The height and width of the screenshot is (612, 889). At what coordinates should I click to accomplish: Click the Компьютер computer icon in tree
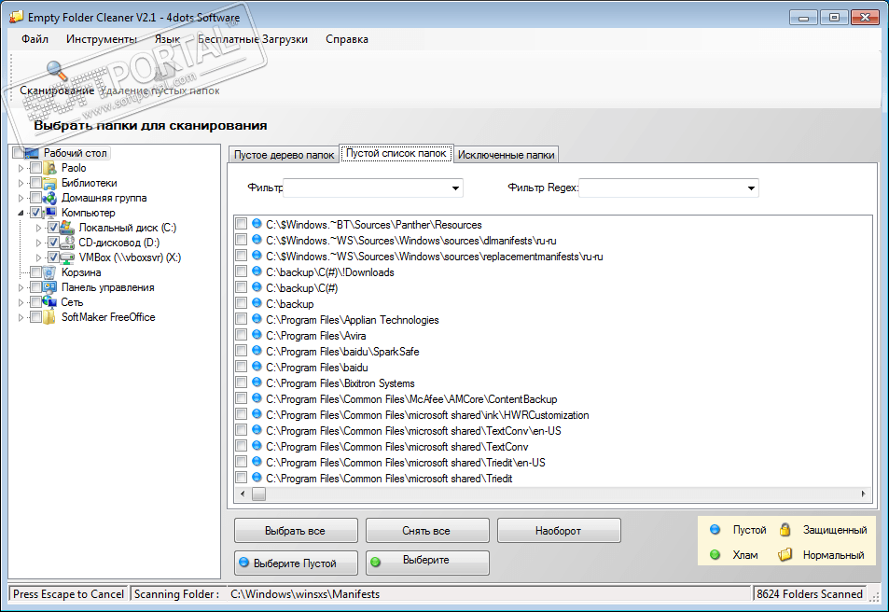50,213
